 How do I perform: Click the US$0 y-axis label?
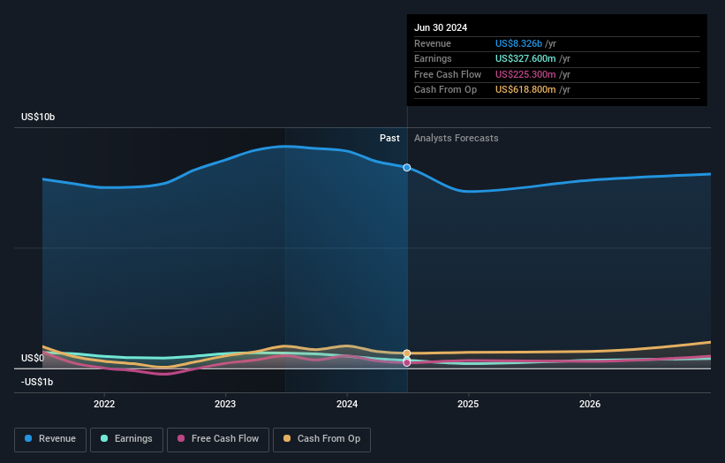[x=33, y=358]
